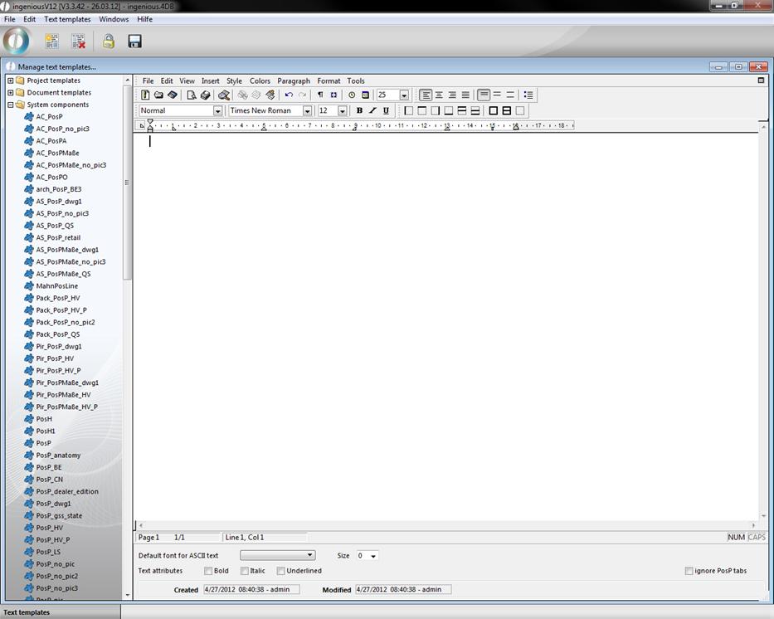Open the Text templates menu in the main menu bar
Screen dimensions: 774x619
(67, 19)
